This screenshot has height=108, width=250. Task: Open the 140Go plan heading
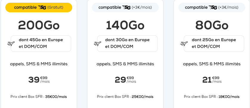pos(125,26)
